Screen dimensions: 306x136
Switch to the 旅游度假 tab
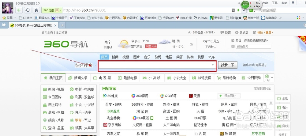pyautogui.click(x=202, y=78)
